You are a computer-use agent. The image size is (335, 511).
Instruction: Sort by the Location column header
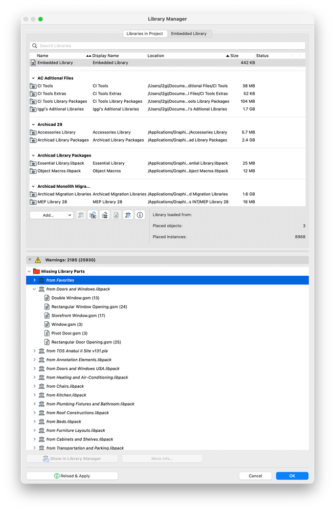tap(156, 56)
